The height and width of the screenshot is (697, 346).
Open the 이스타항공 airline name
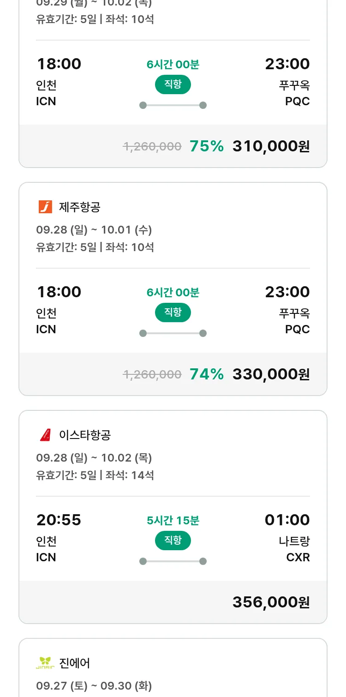point(85,435)
